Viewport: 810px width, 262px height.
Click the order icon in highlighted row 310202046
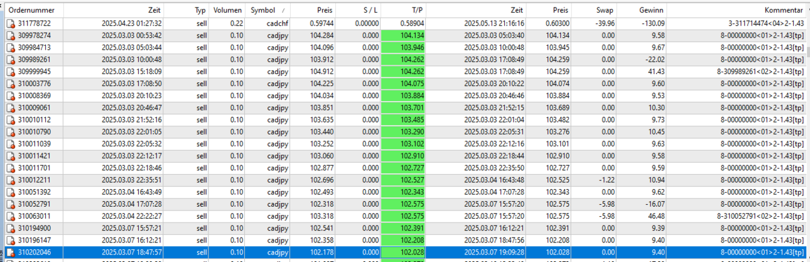10,253
